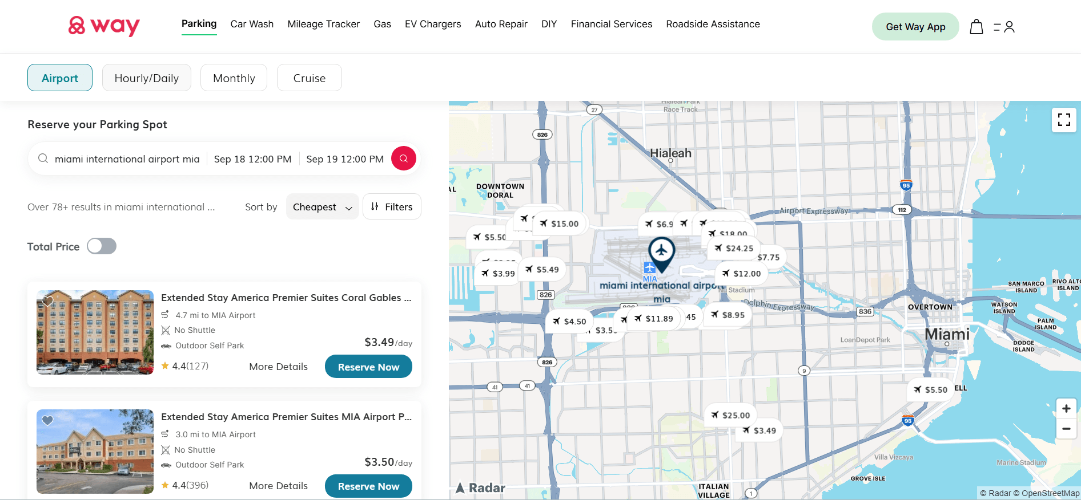Viewport: 1081px width, 500px height.
Task: Open the Extended Stay Coral Gables title
Action: coord(286,298)
